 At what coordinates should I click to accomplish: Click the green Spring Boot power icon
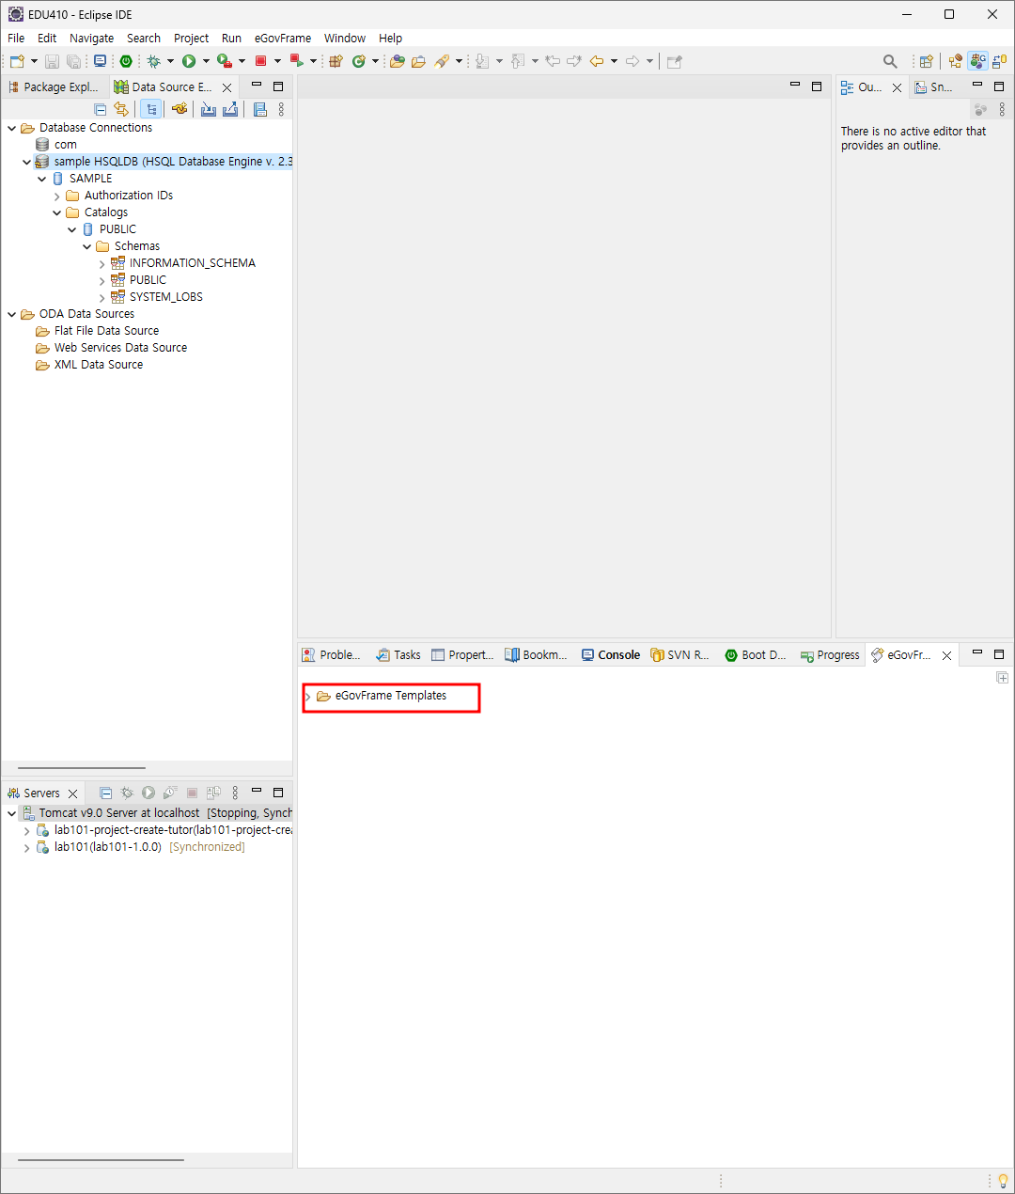125,61
